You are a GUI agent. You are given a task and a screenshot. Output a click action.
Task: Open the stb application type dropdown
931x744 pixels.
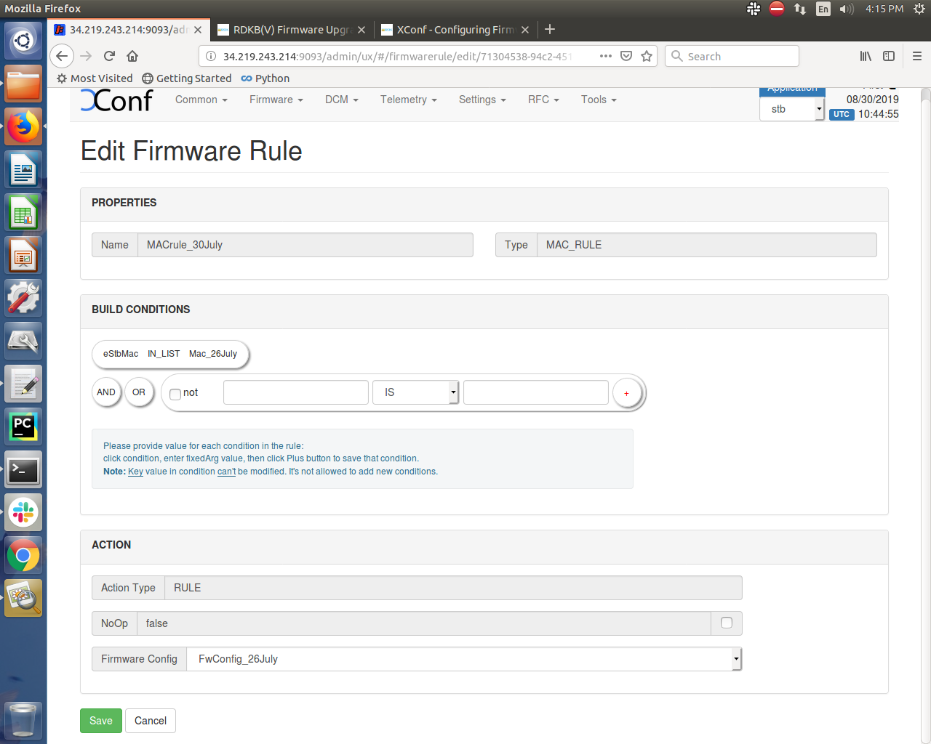pyautogui.click(x=792, y=109)
